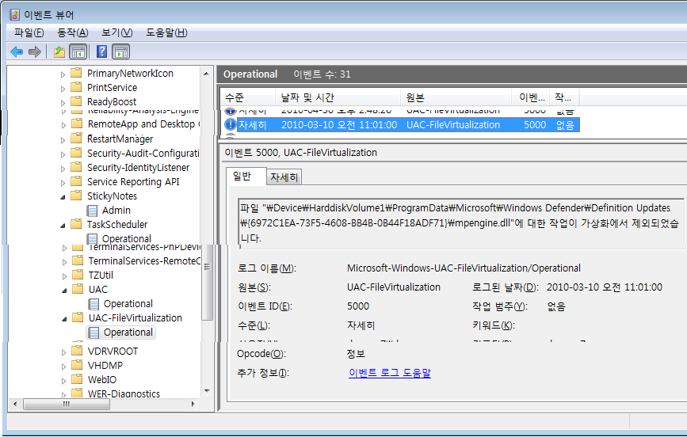Click the tree pane scroll up arrow
This screenshot has width=687, height=437.
[207, 74]
